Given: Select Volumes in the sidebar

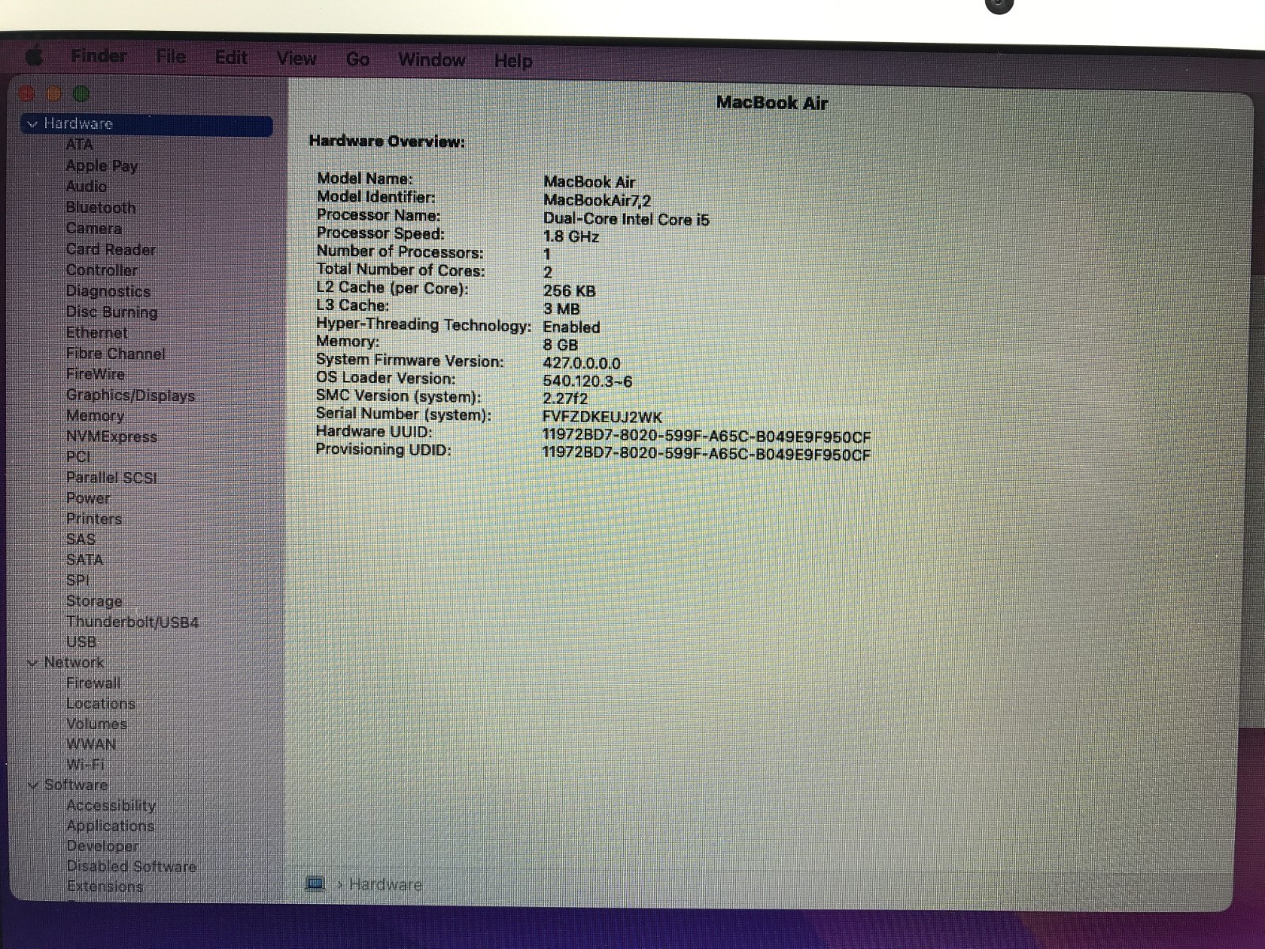Looking at the screenshot, I should point(96,724).
